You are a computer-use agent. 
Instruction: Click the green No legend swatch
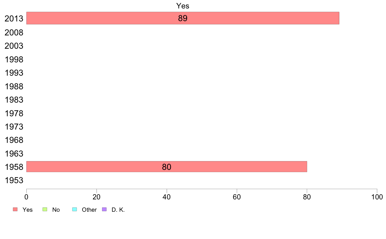coord(45,209)
